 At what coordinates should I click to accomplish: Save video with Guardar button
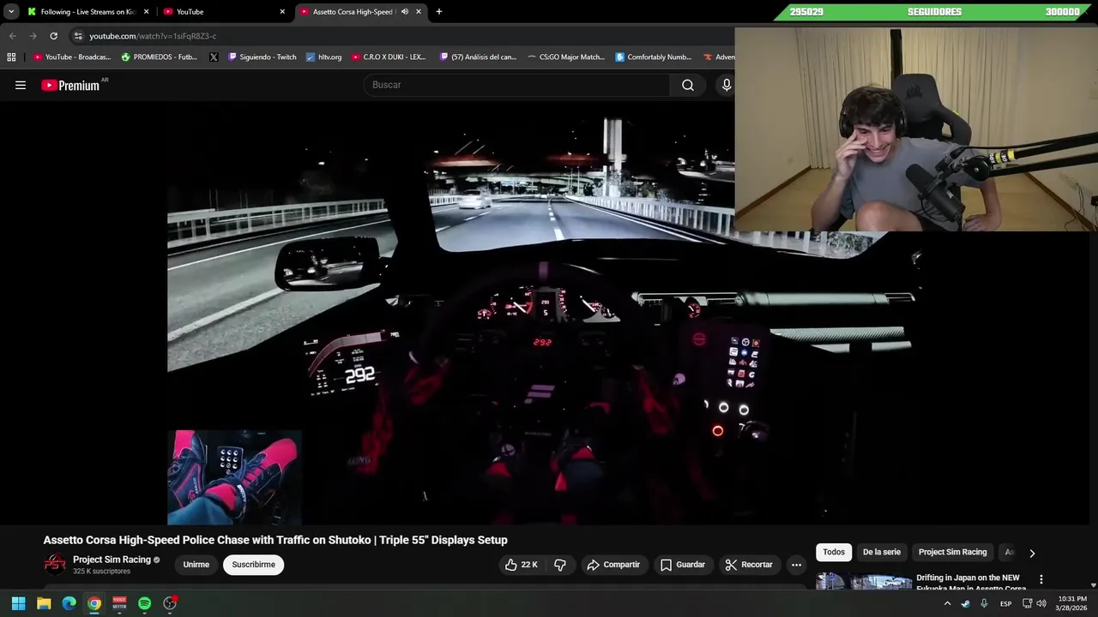[683, 565]
